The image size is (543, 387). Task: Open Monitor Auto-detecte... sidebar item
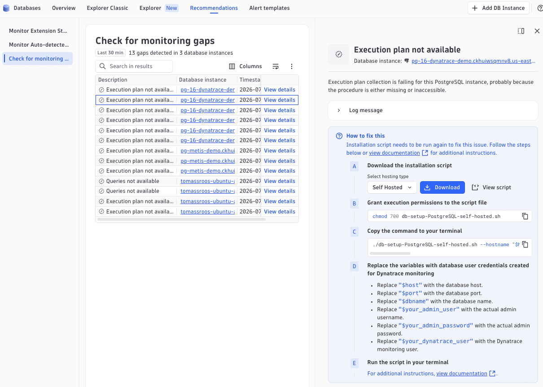(38, 45)
